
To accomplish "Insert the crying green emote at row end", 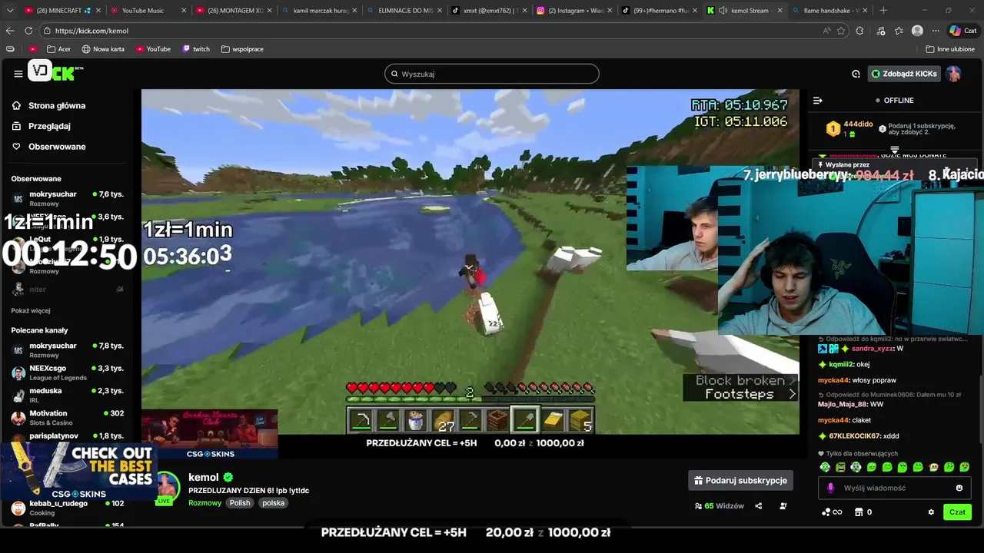I will [965, 467].
